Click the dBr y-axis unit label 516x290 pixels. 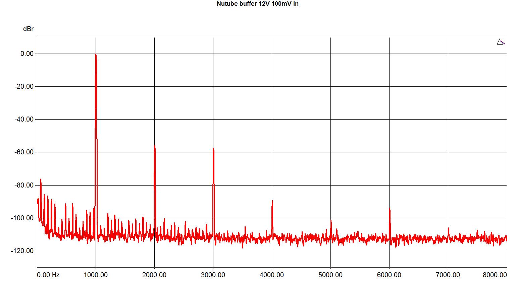(28, 29)
